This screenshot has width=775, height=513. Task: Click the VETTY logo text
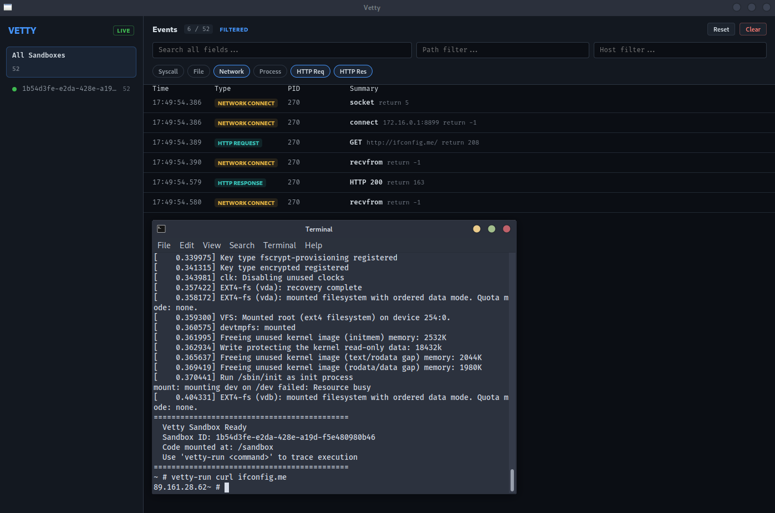click(x=22, y=30)
